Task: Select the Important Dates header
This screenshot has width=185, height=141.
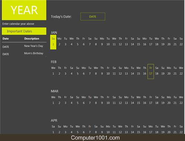Action: pos(24,31)
